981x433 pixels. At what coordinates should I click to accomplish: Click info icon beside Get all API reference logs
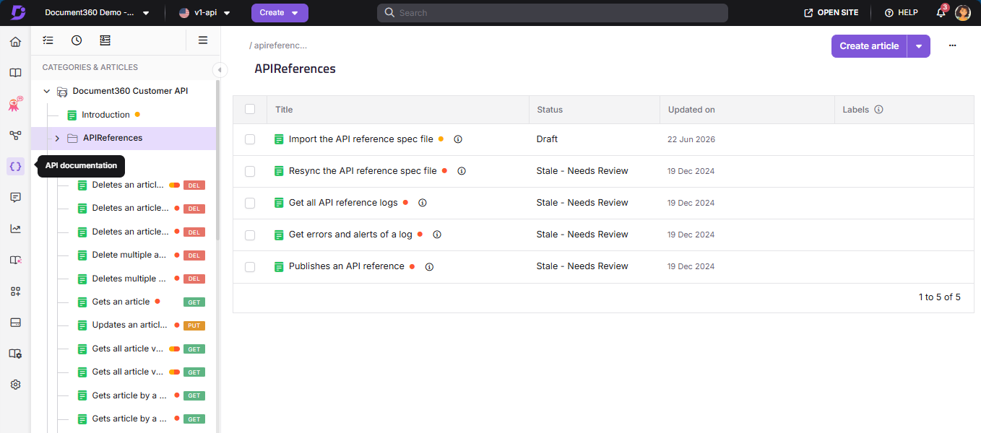pyautogui.click(x=423, y=203)
